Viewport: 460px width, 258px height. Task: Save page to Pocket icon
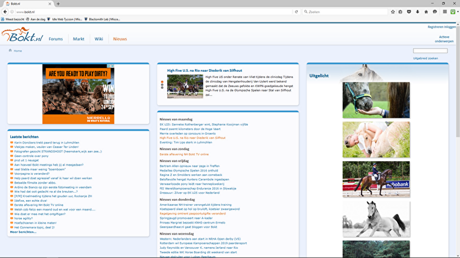409,11
